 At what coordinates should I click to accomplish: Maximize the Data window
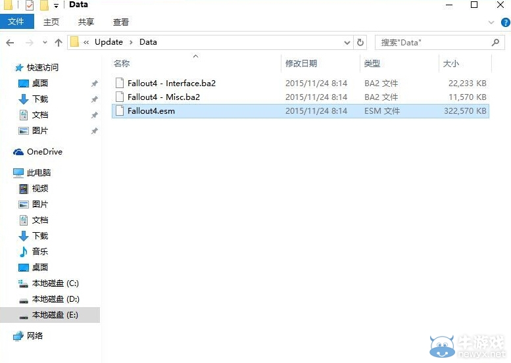pyautogui.click(x=474, y=5)
